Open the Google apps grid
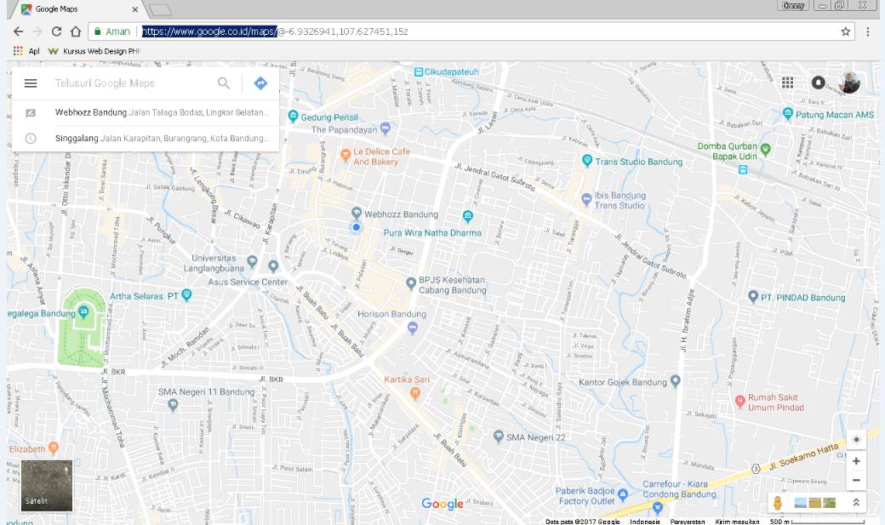 pyautogui.click(x=787, y=83)
